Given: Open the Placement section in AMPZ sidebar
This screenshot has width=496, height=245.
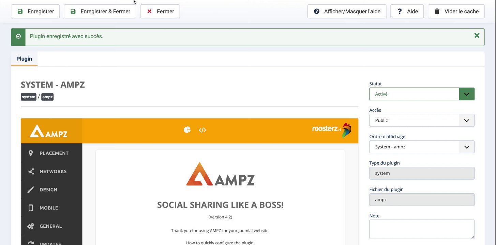Looking at the screenshot, I should [51, 153].
